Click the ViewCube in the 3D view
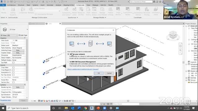Screen dimensions: 198x111 [x=173, y=35]
